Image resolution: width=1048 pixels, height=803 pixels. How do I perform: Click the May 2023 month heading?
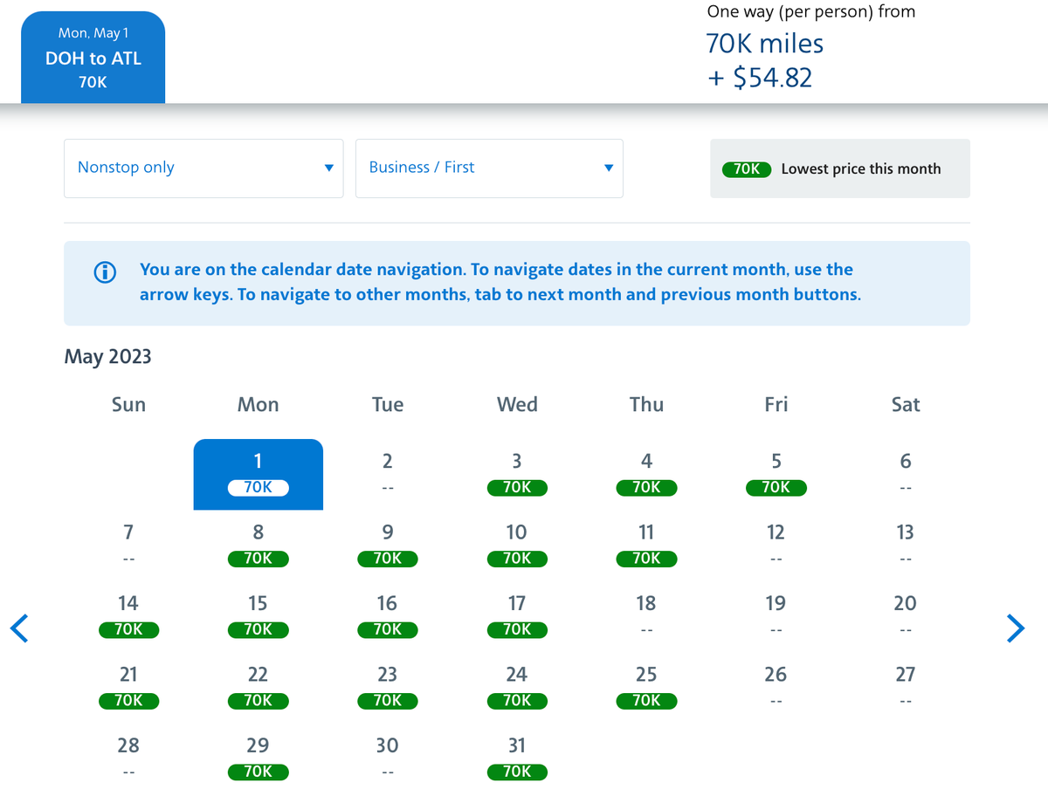[x=107, y=356]
